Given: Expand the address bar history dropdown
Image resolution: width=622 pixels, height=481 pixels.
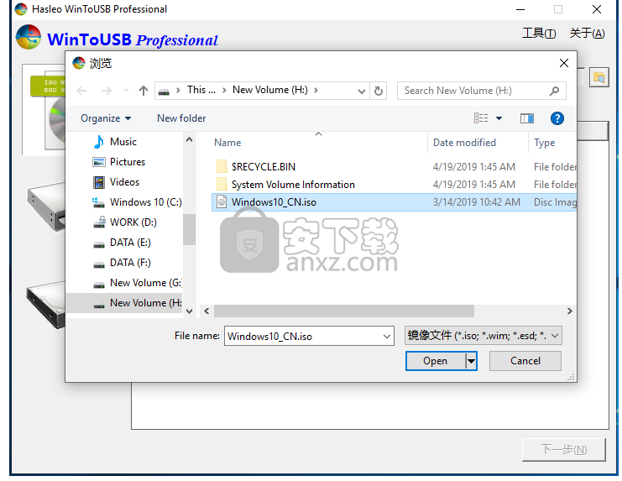Looking at the screenshot, I should (x=362, y=91).
